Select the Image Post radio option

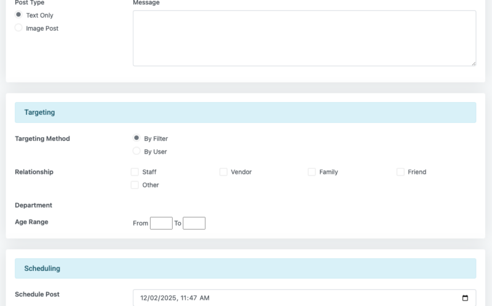tap(18, 28)
